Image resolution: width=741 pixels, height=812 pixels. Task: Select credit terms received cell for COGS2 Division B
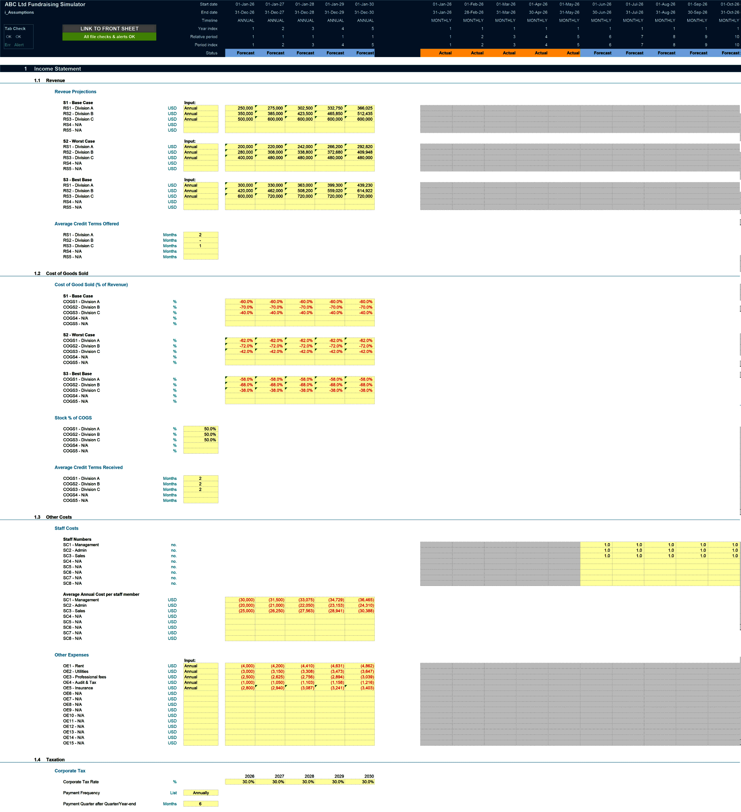pos(201,484)
